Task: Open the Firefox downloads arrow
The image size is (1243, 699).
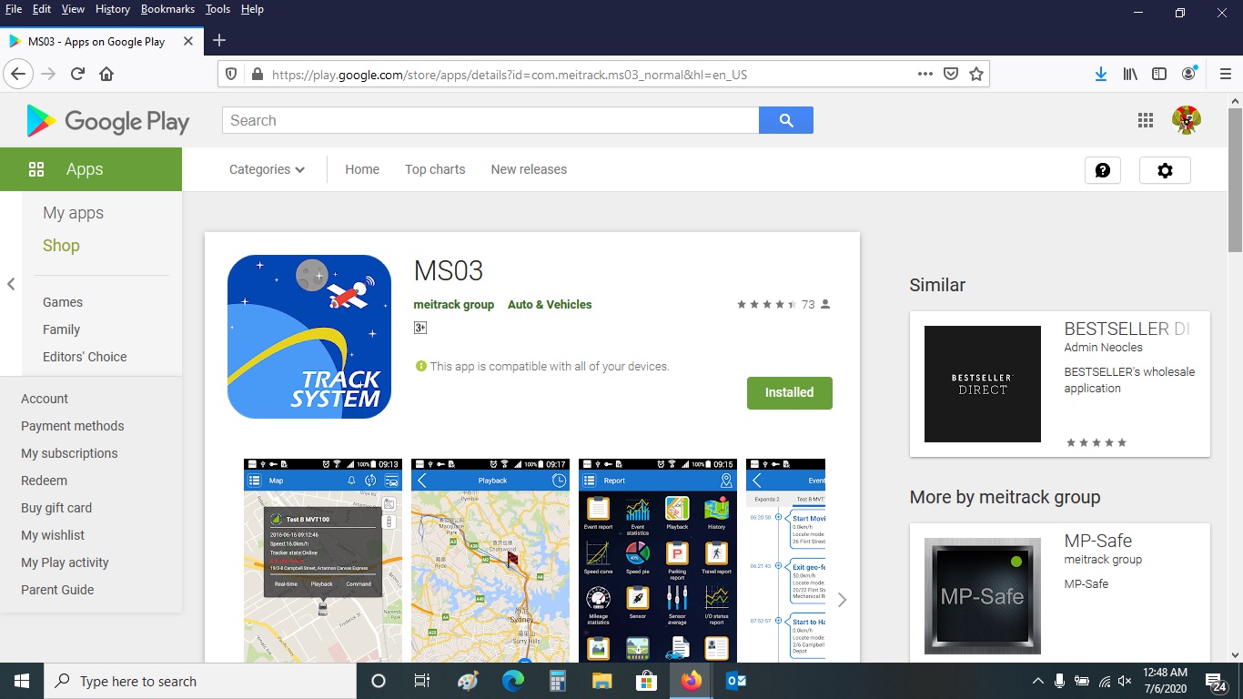Action: [x=1101, y=74]
